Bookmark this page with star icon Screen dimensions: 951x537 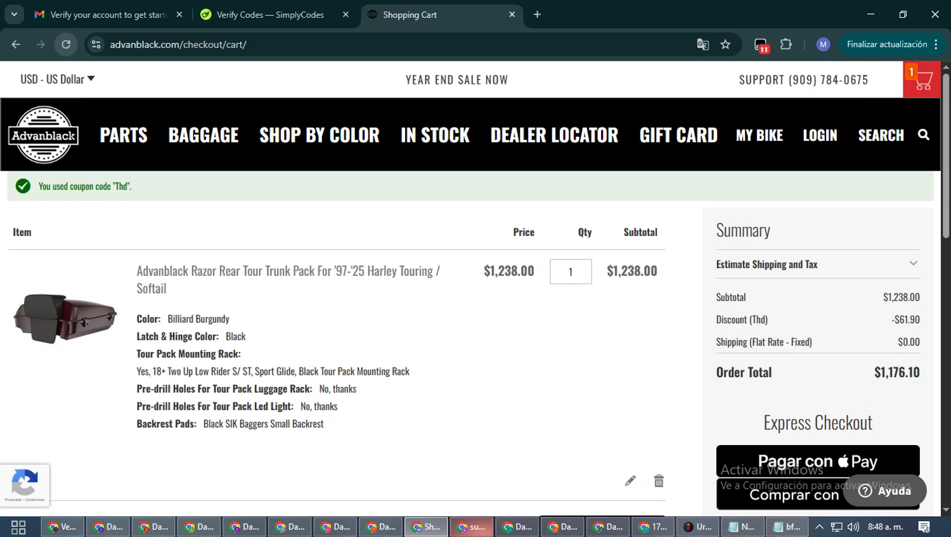[725, 44]
